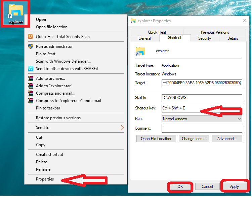The image size is (252, 198).
Task: Click the Open File Location button
Action: (x=156, y=139)
